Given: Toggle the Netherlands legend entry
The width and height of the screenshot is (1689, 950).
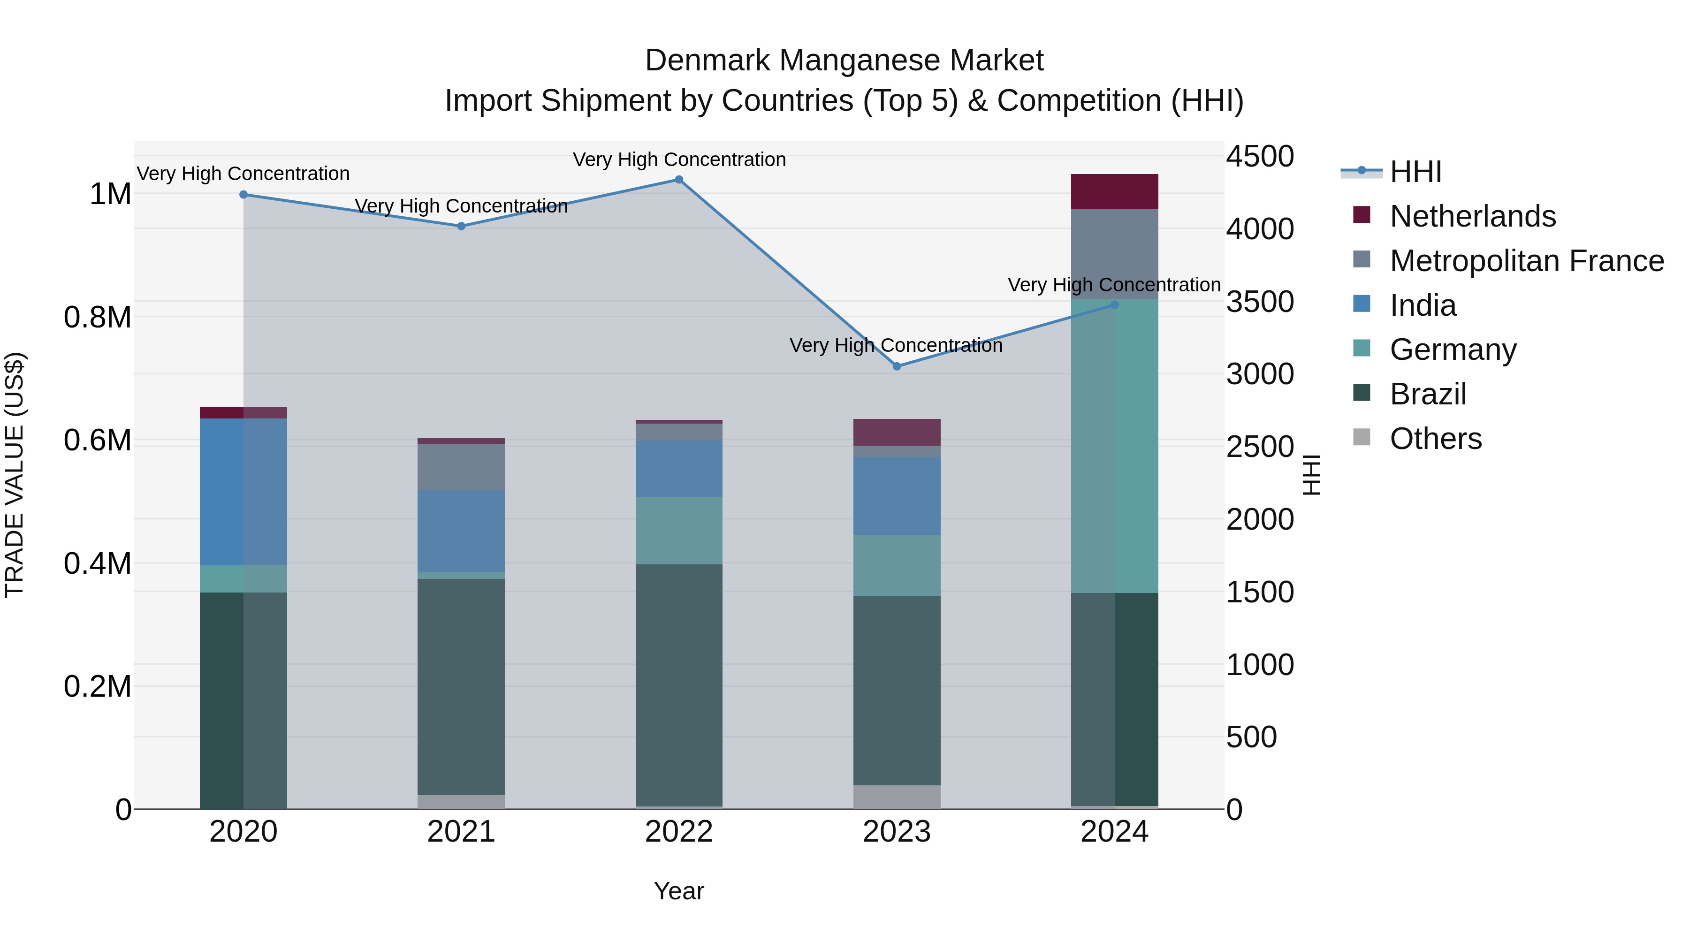Looking at the screenshot, I should 1453,216.
